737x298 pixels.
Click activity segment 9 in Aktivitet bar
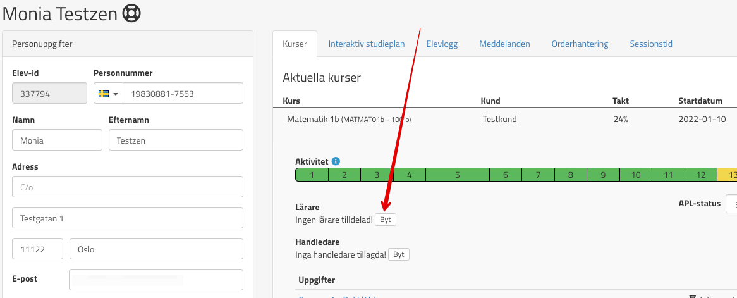603,175
